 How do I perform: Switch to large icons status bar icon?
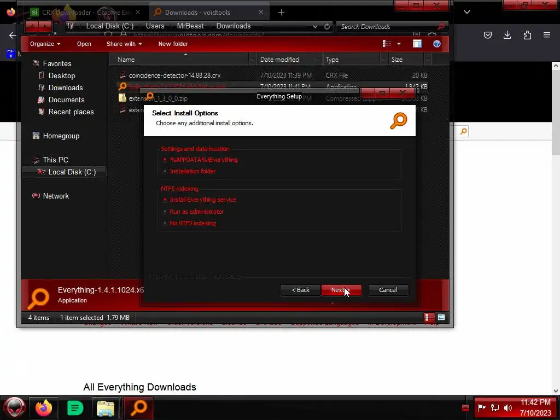(441, 318)
